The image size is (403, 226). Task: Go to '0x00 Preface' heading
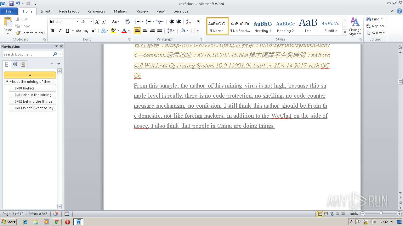(32, 88)
